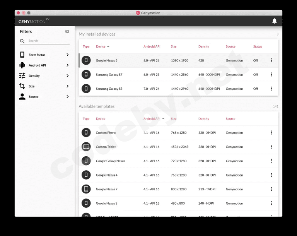Screen dimensions: 297x236
Task: Click the 213 - TVDPI density cell
Action: point(207,189)
